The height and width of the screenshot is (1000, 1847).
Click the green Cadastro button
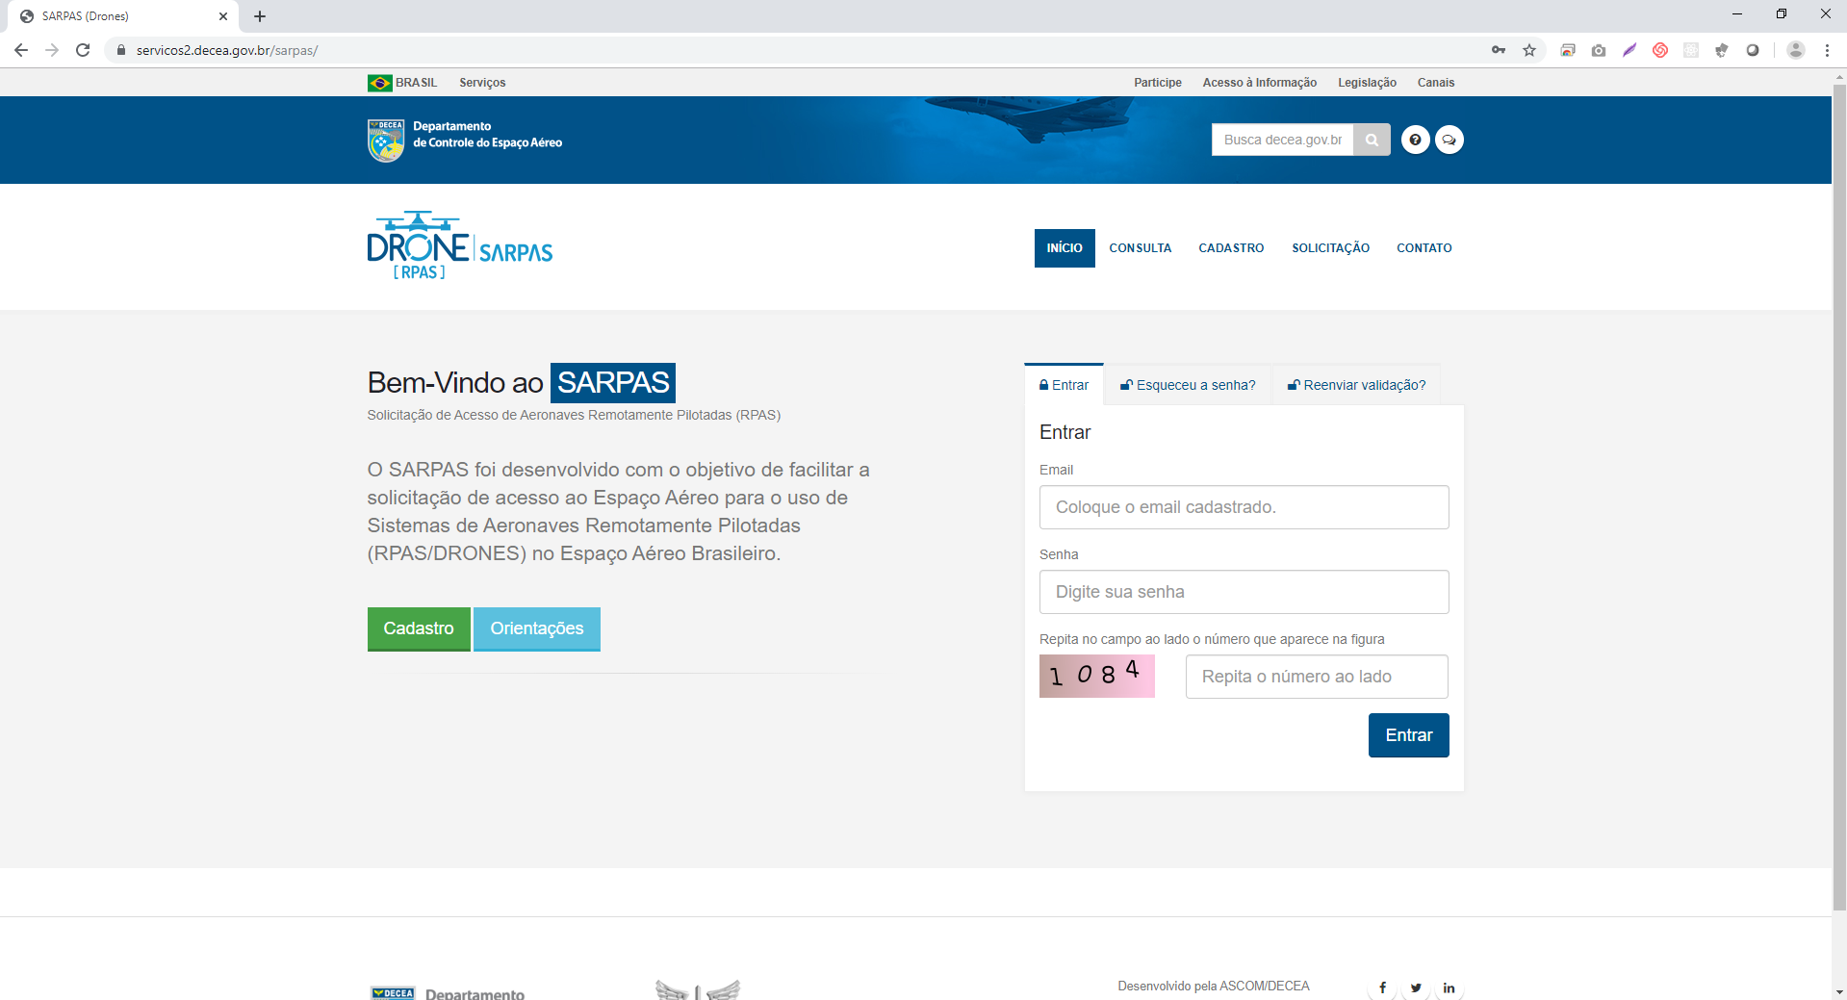point(419,629)
